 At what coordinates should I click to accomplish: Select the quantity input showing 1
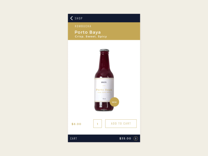pyautogui.click(x=98, y=123)
